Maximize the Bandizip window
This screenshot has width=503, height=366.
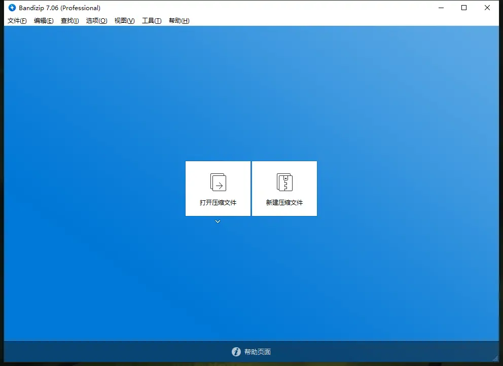coord(463,8)
